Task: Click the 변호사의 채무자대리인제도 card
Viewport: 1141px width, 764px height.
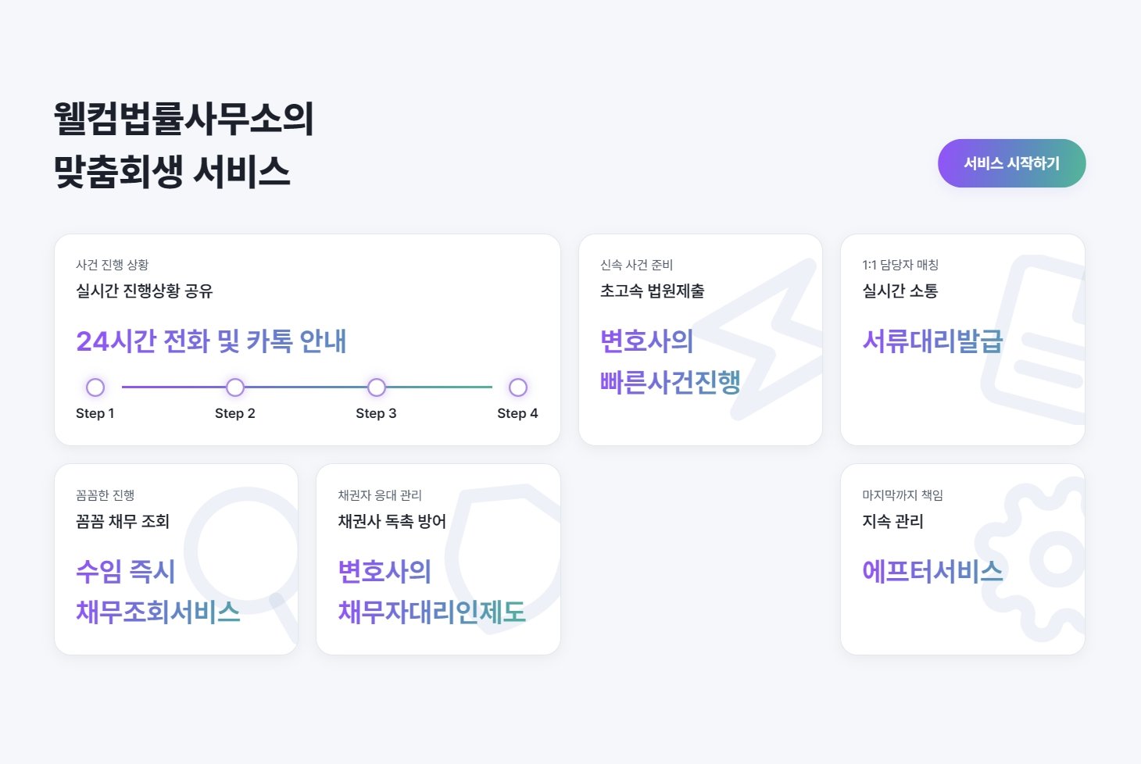Action: pos(438,558)
